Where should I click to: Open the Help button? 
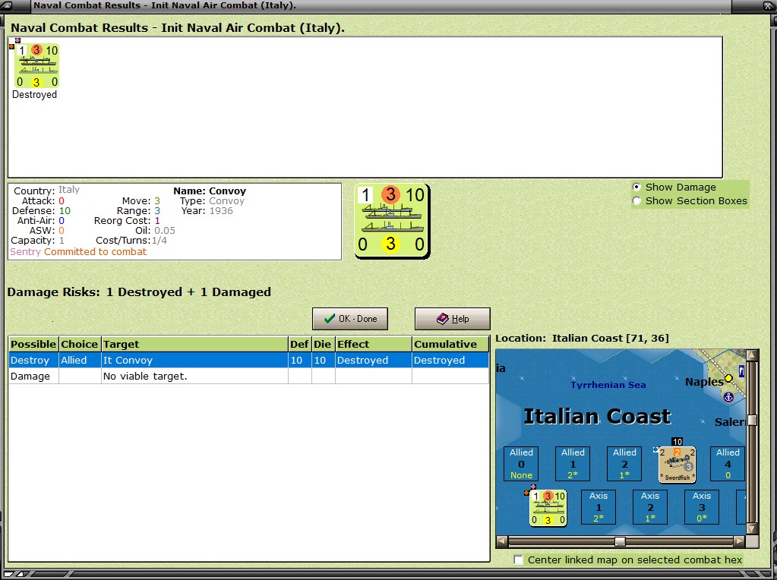click(x=453, y=319)
